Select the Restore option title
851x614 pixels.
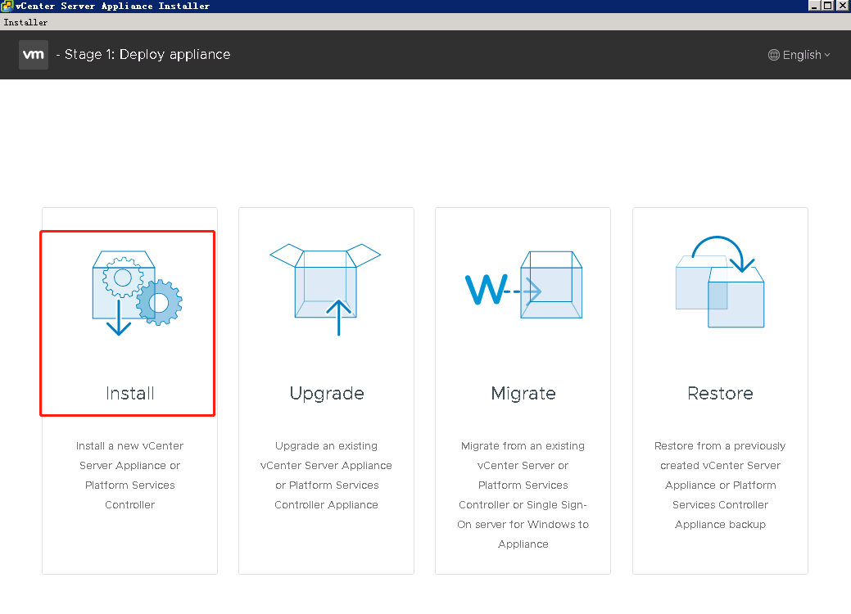click(720, 393)
